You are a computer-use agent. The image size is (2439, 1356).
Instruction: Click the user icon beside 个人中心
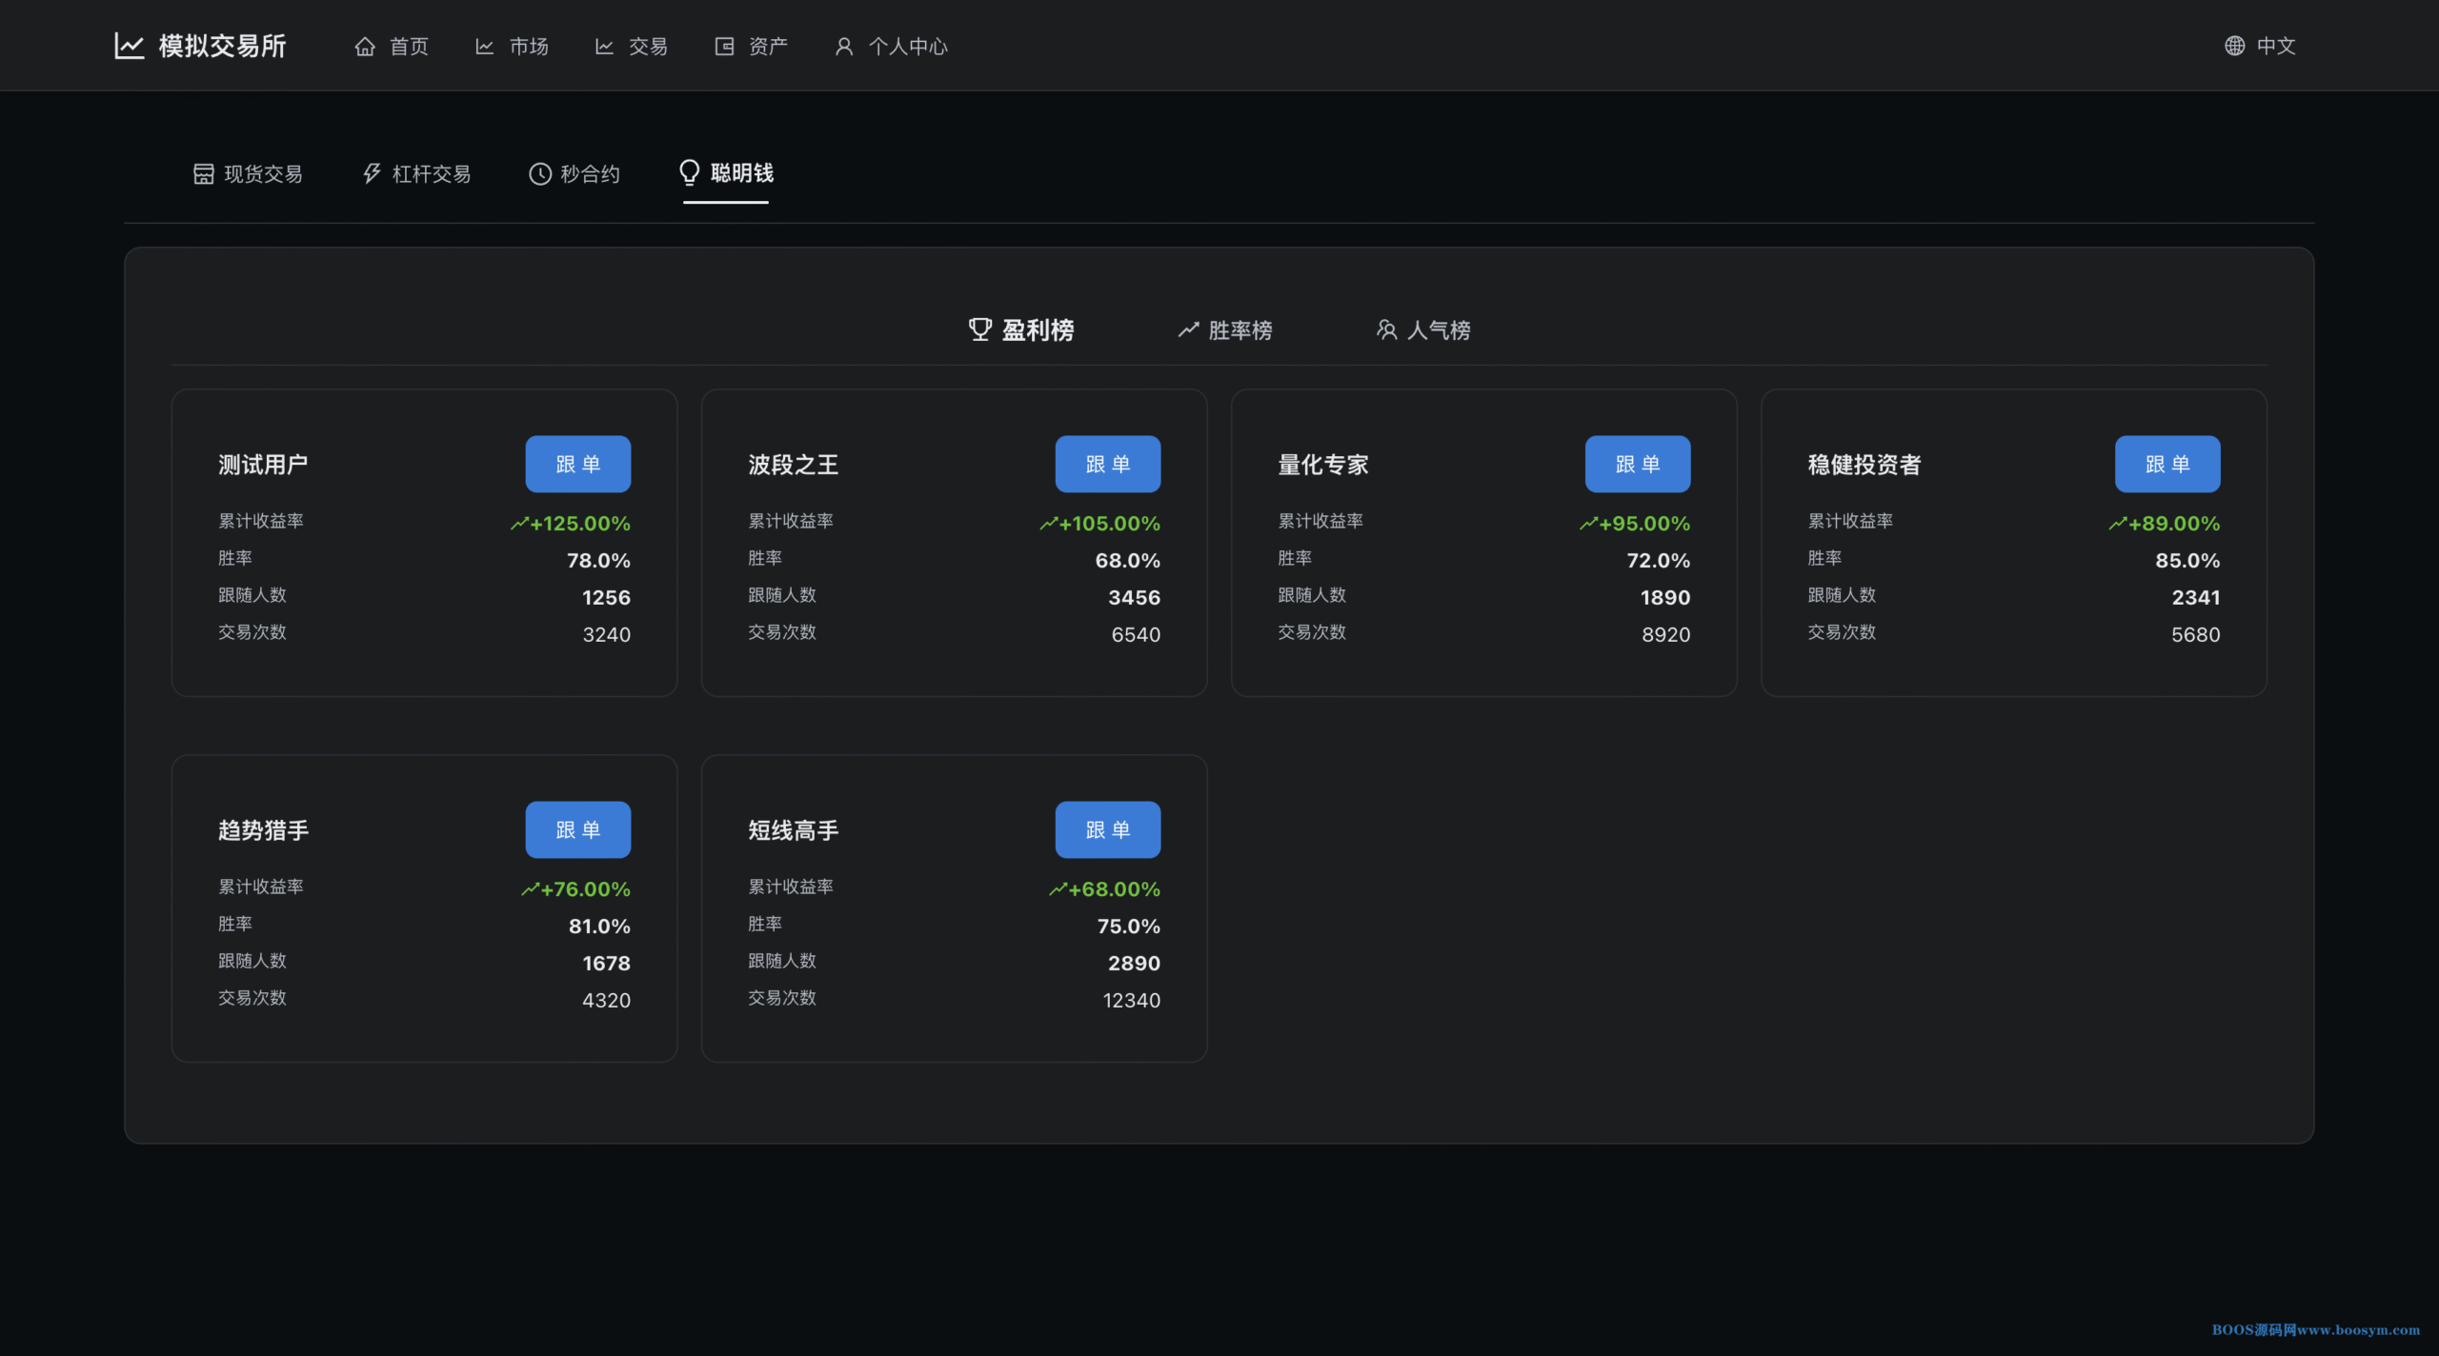click(844, 47)
